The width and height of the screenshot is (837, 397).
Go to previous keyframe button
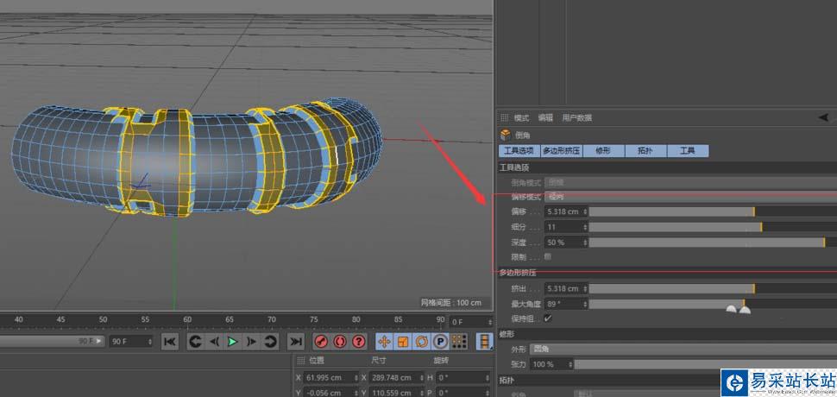[x=196, y=341]
